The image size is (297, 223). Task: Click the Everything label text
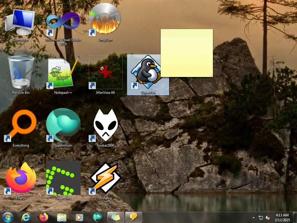[21, 145]
